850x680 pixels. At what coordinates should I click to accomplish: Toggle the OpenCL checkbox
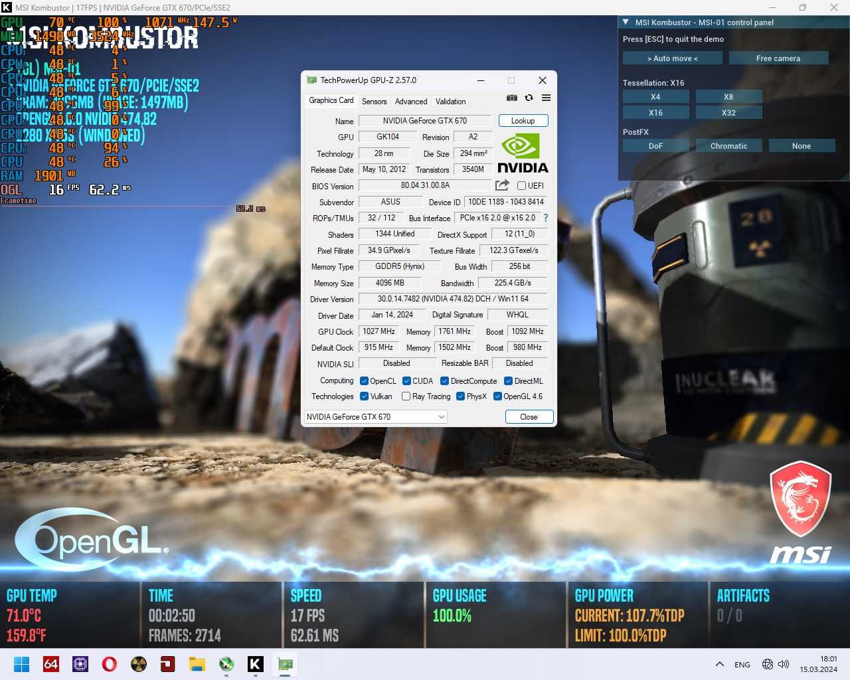pyautogui.click(x=364, y=381)
